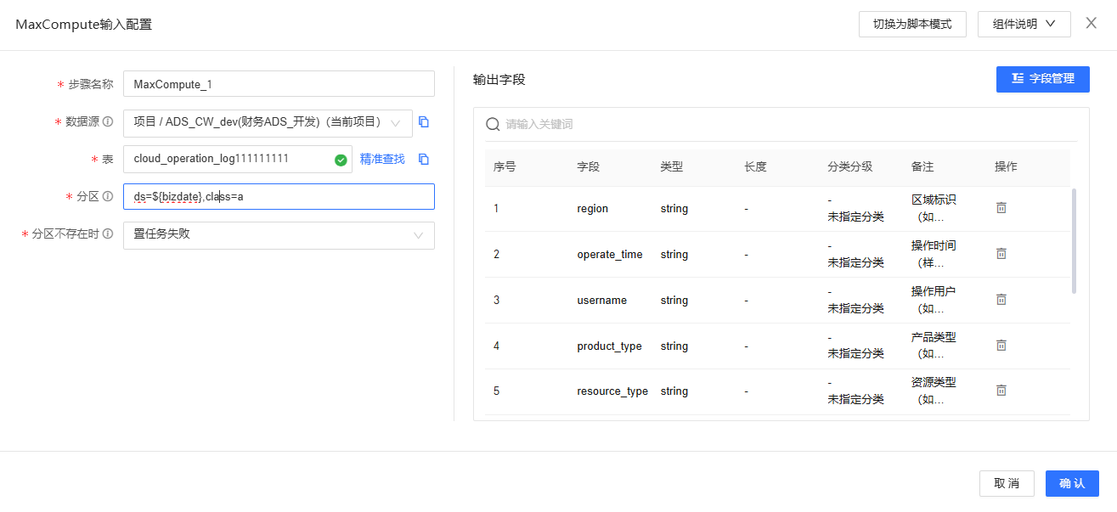The width and height of the screenshot is (1117, 512).
Task: Expand the 组件说明 dropdown
Action: (1024, 24)
